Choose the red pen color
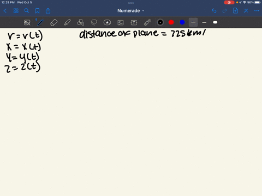 (x=171, y=22)
